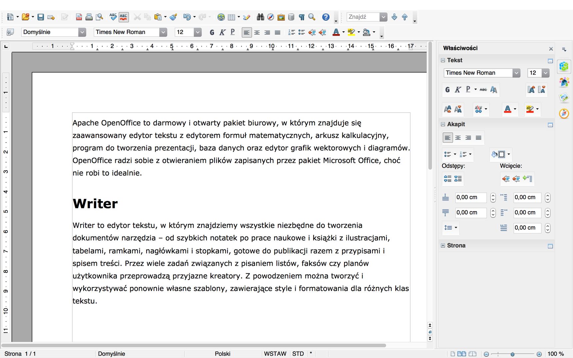Switch to Properties tab in sidebar tab bar

click(x=564, y=67)
